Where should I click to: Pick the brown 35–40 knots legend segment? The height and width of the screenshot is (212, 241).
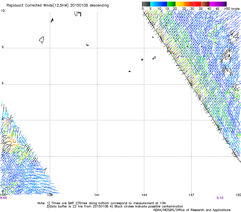pos(205,4)
